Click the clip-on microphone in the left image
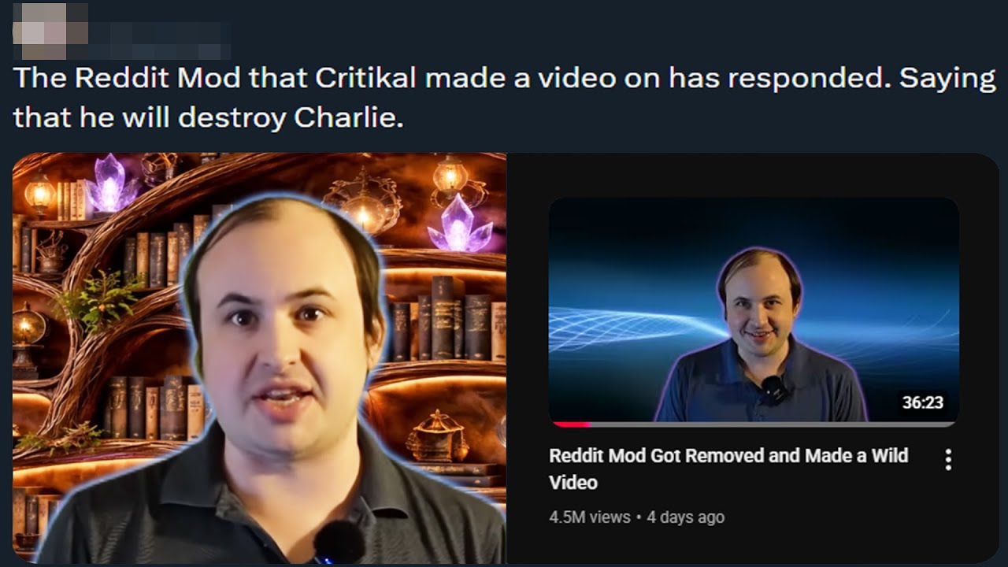The image size is (1008, 567). 339,543
